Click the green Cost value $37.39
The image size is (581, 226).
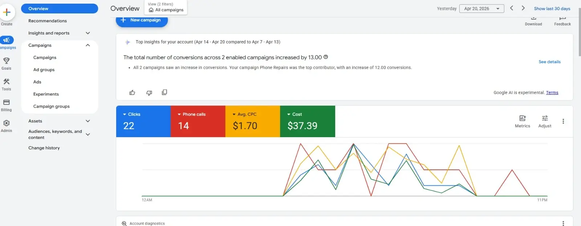click(302, 126)
